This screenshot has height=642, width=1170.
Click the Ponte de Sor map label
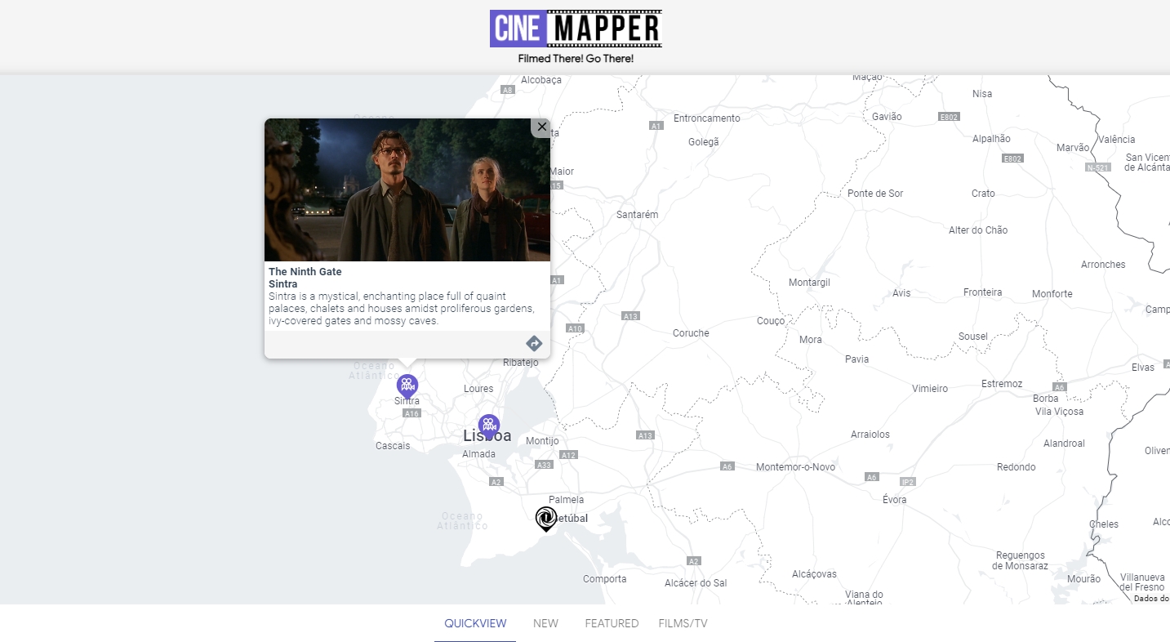coord(875,194)
